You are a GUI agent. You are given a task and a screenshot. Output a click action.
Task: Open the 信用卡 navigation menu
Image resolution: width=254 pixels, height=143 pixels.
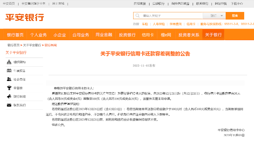tap(148, 35)
